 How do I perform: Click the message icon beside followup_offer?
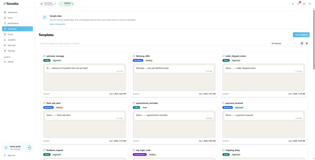134,56
